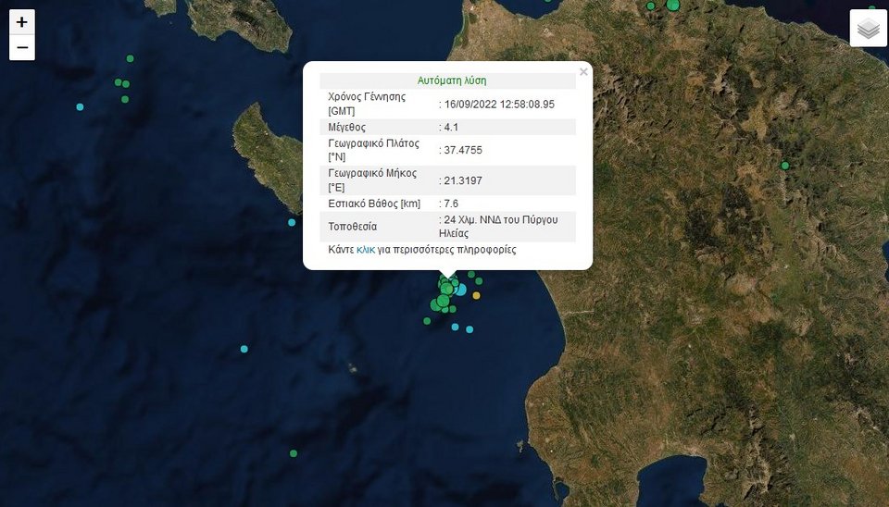This screenshot has width=889, height=507.
Task: Follow the 'κλικ' link for more information
Action: [366, 250]
